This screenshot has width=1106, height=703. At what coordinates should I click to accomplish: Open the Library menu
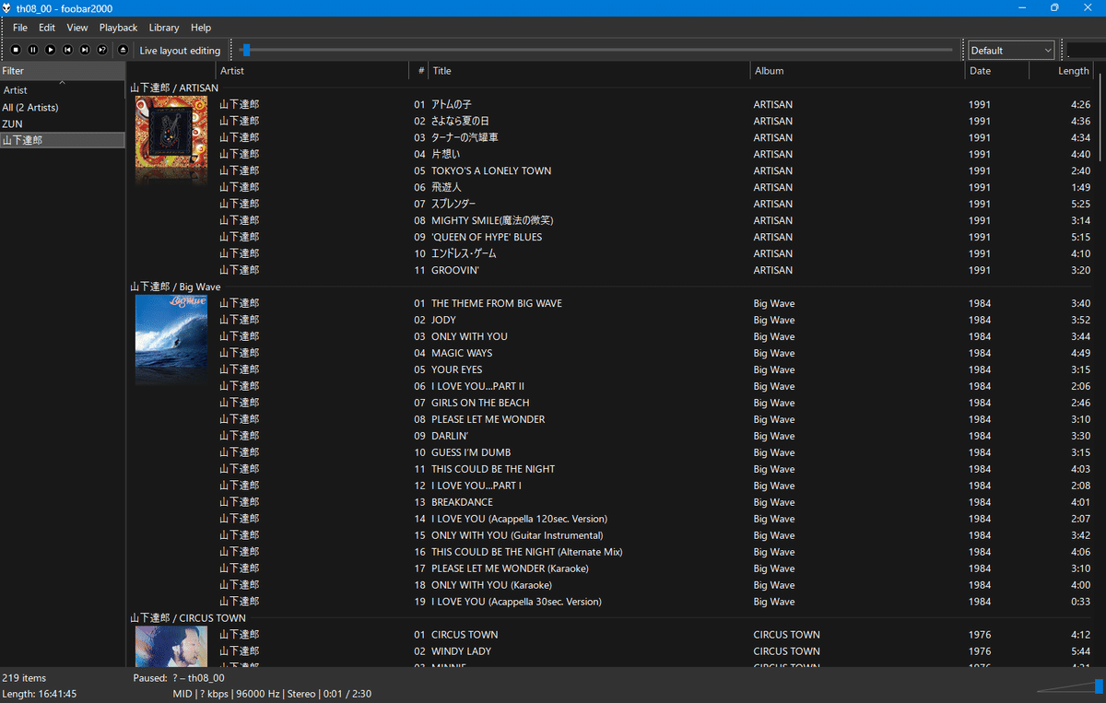pyautogui.click(x=164, y=28)
